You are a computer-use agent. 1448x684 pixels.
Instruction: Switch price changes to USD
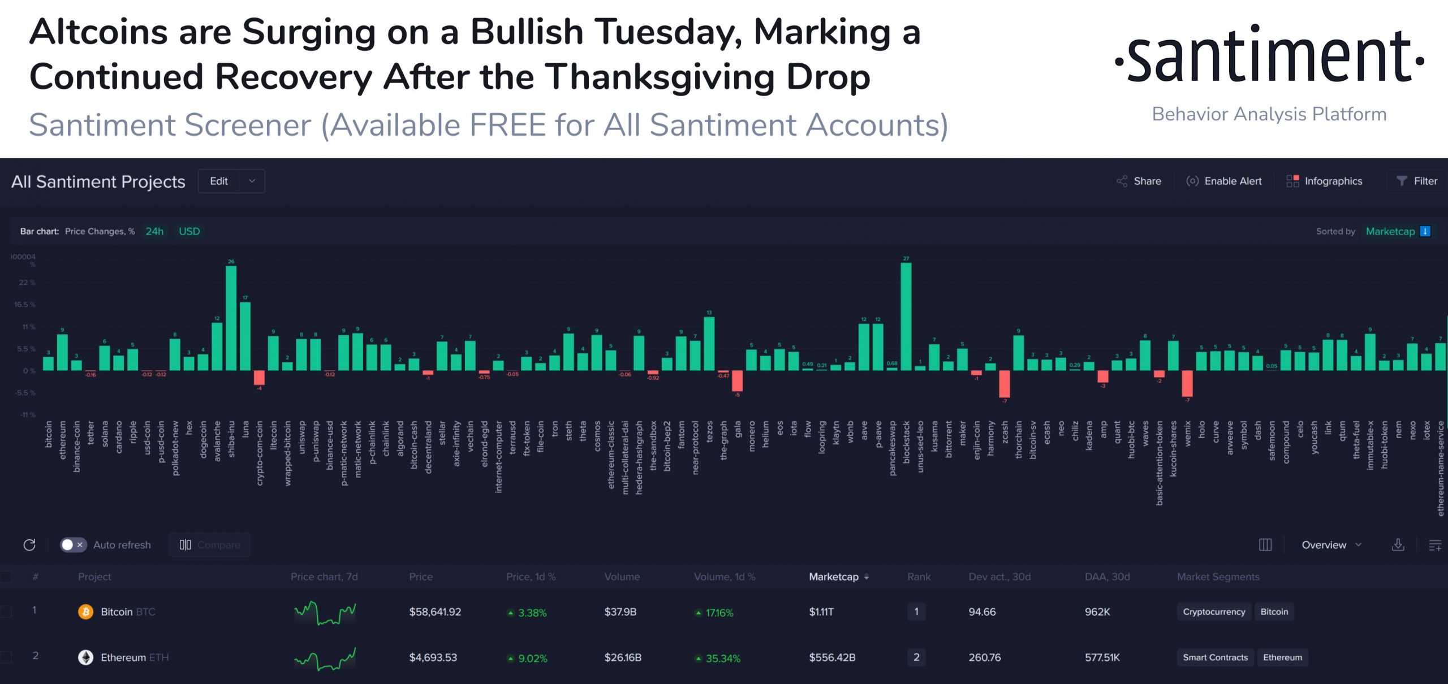click(x=189, y=231)
